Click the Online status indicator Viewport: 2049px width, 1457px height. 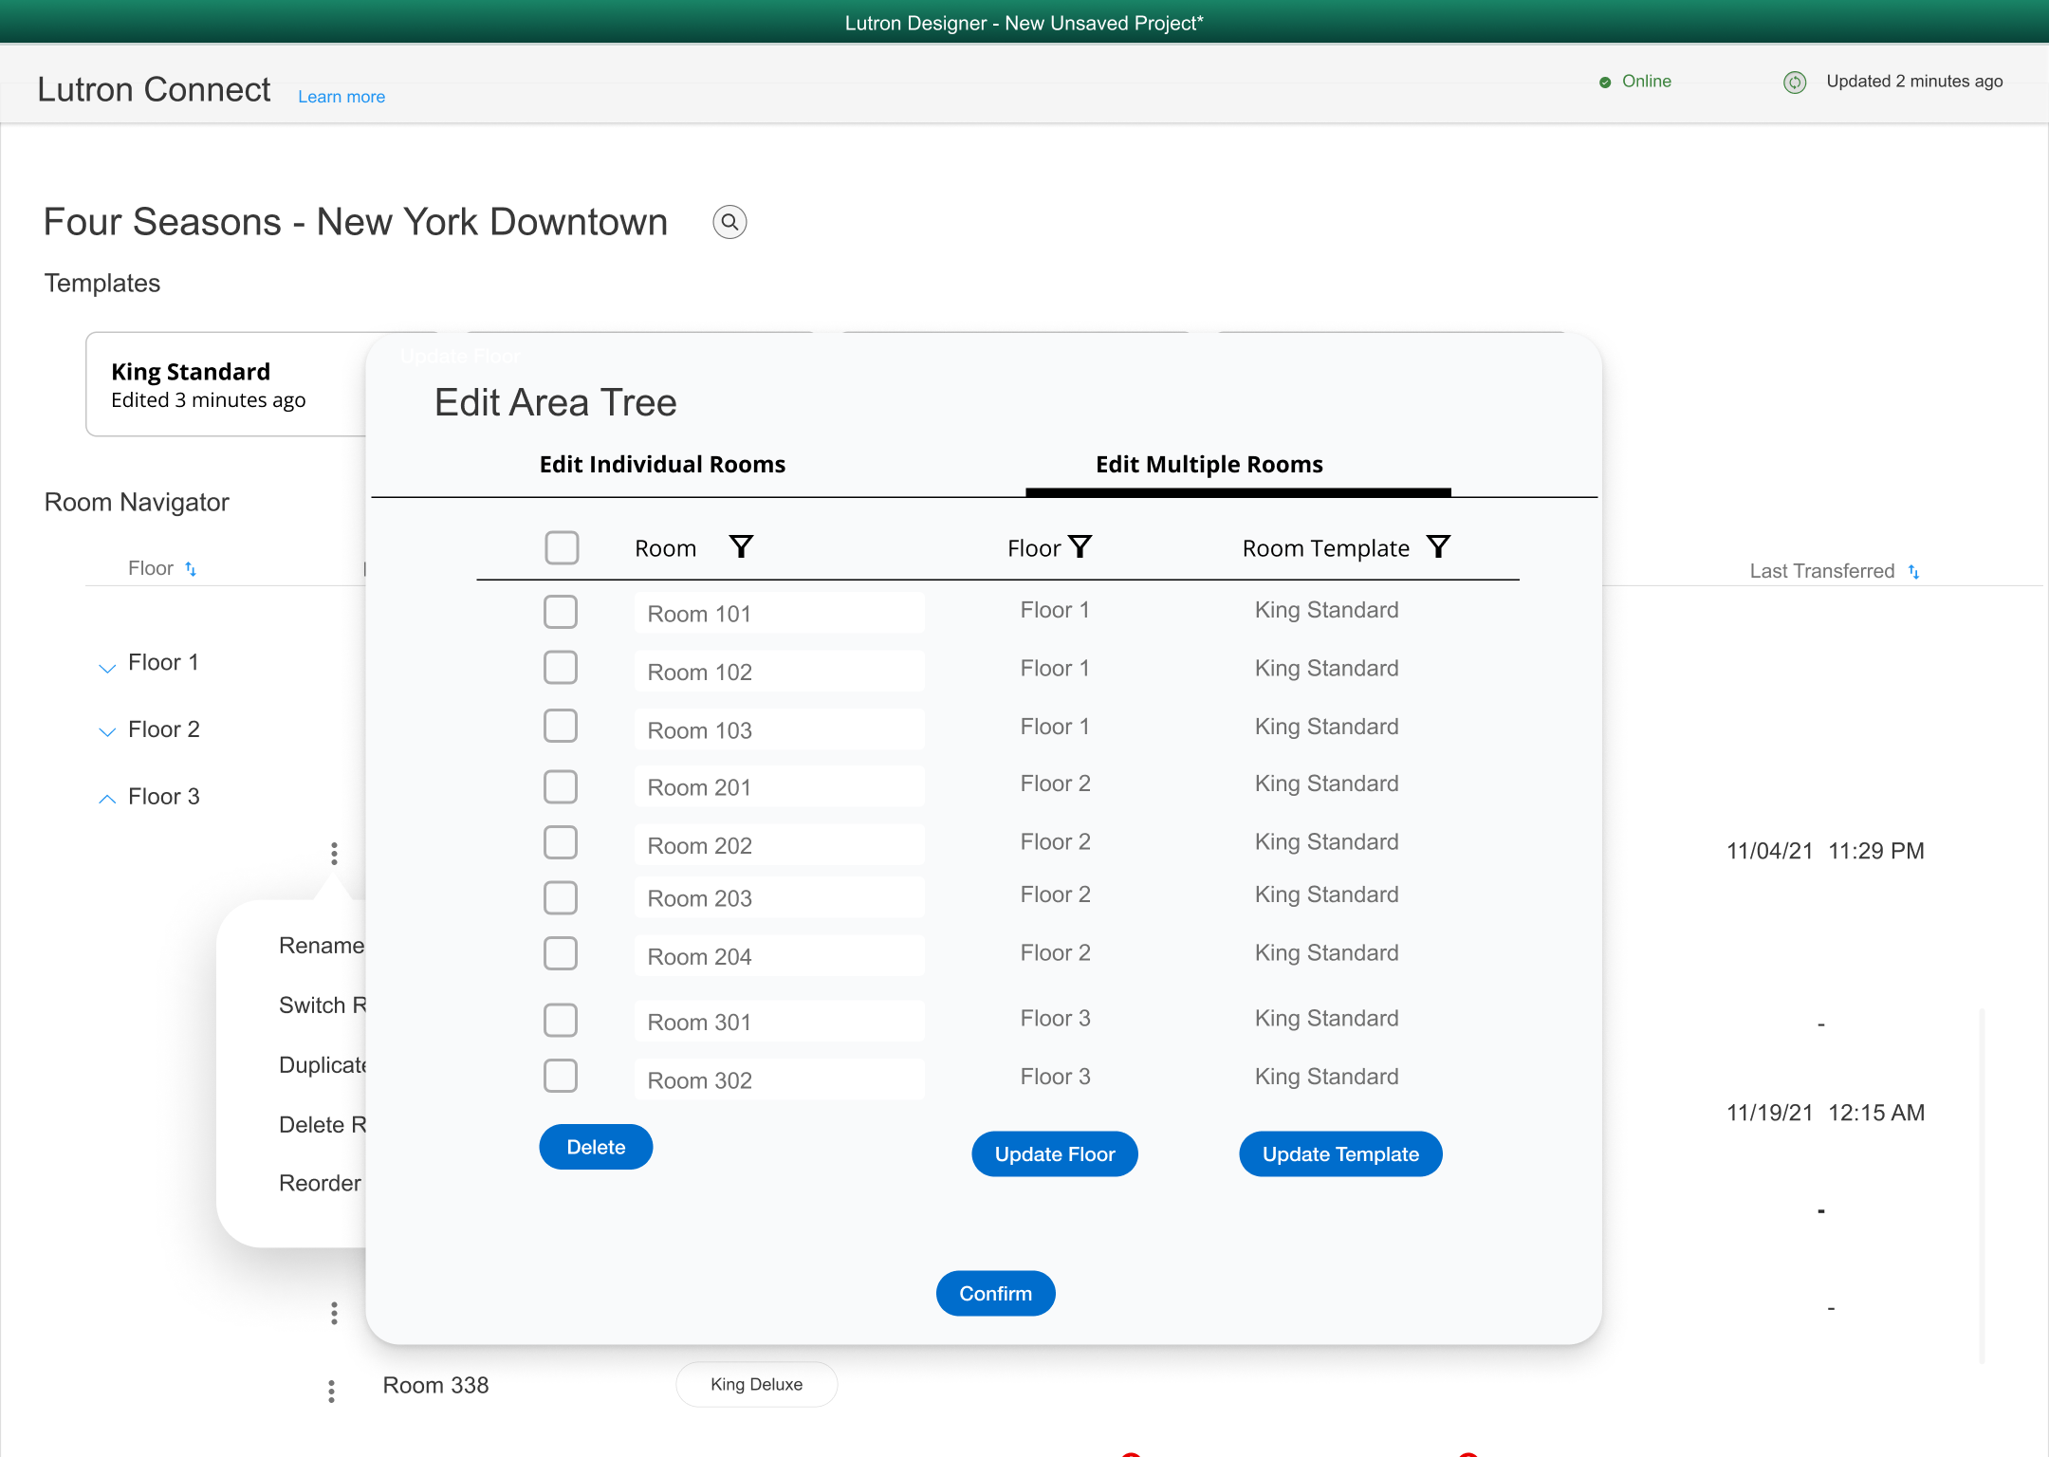[x=1605, y=82]
